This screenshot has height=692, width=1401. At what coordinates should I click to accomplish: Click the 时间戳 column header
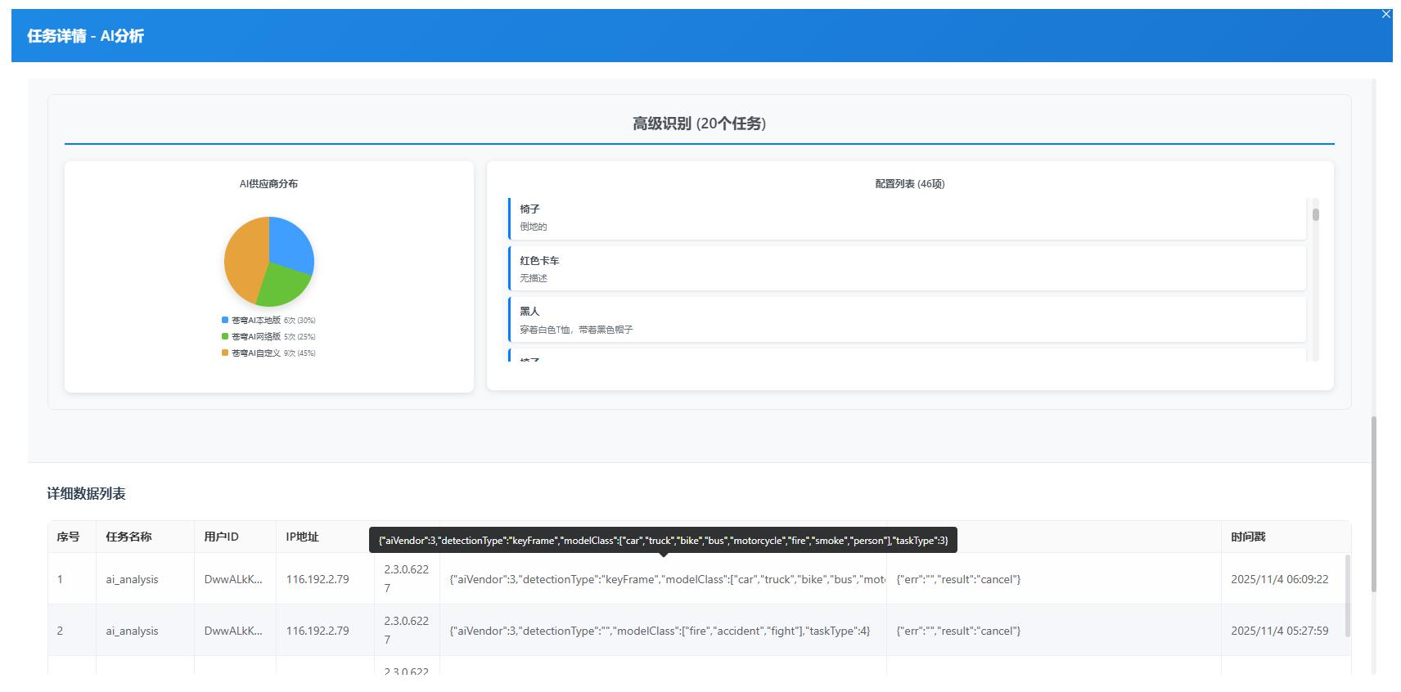(x=1248, y=537)
